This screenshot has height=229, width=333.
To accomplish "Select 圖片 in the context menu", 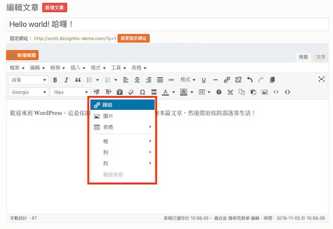I will pyautogui.click(x=123, y=116).
